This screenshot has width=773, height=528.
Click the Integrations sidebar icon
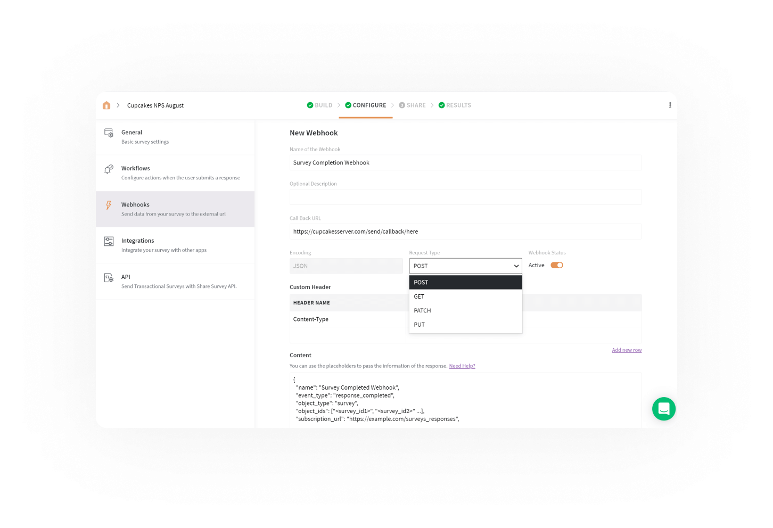point(109,242)
